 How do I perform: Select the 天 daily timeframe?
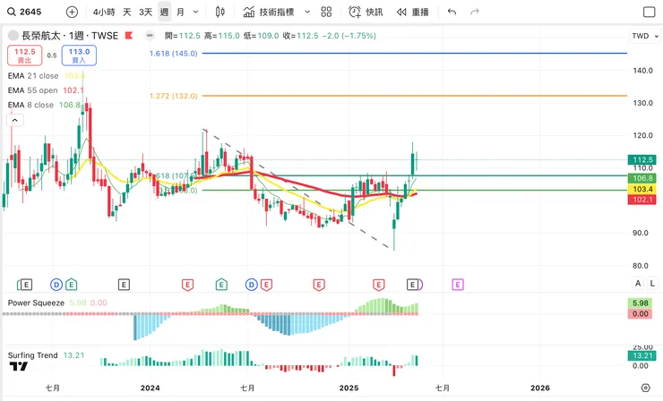[x=127, y=12]
